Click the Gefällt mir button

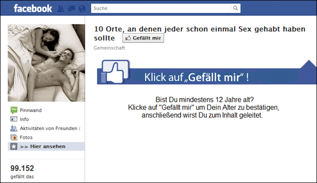click(143, 38)
